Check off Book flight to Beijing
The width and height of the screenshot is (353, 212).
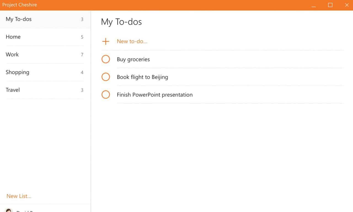coord(106,77)
